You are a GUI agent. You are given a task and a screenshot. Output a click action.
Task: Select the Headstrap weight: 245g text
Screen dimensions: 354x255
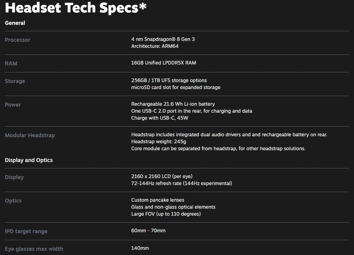pos(159,142)
